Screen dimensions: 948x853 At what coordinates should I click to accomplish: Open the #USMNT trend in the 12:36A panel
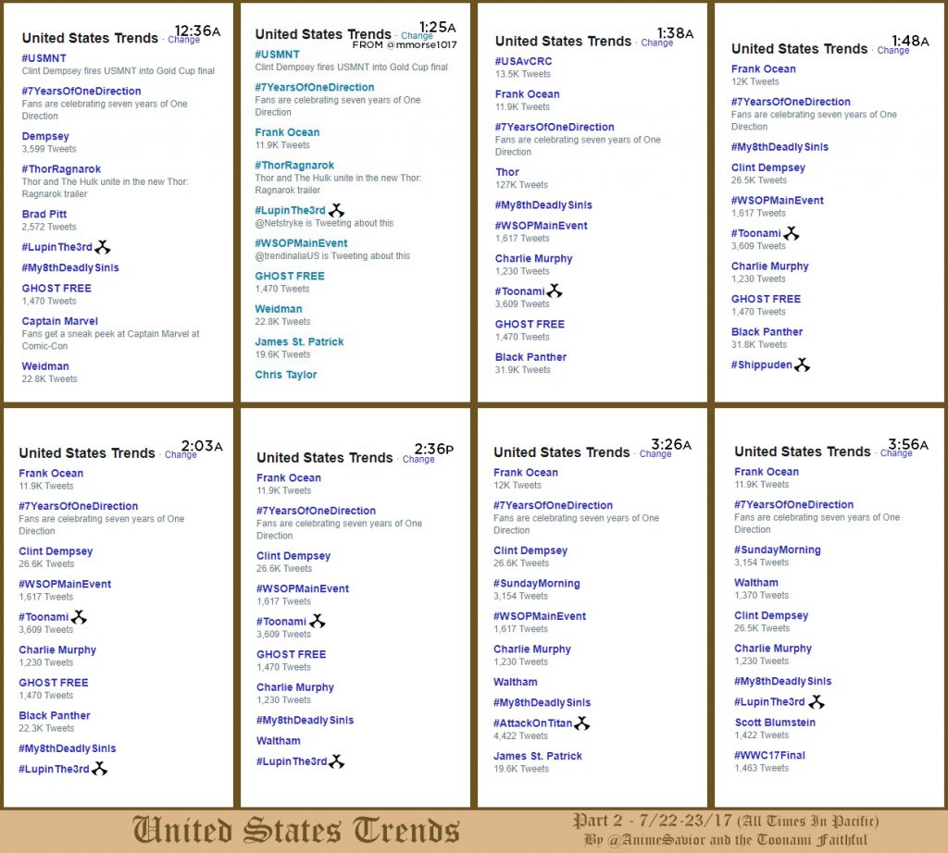44,58
